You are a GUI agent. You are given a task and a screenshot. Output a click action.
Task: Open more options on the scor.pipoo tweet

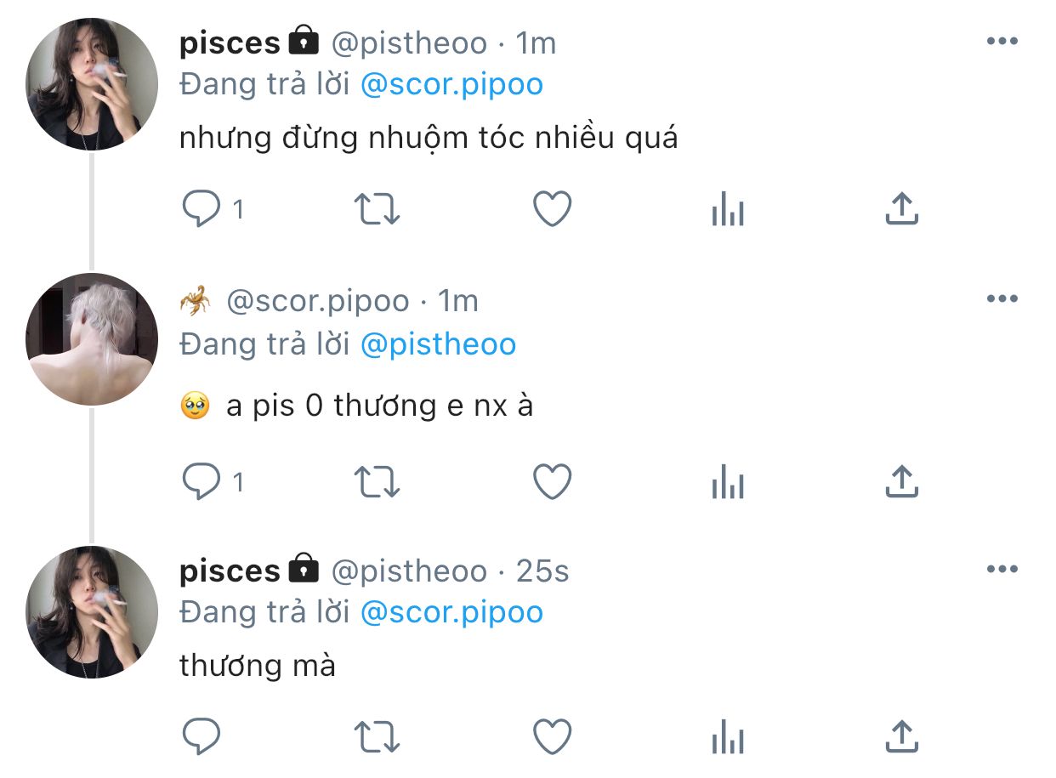(x=1002, y=298)
